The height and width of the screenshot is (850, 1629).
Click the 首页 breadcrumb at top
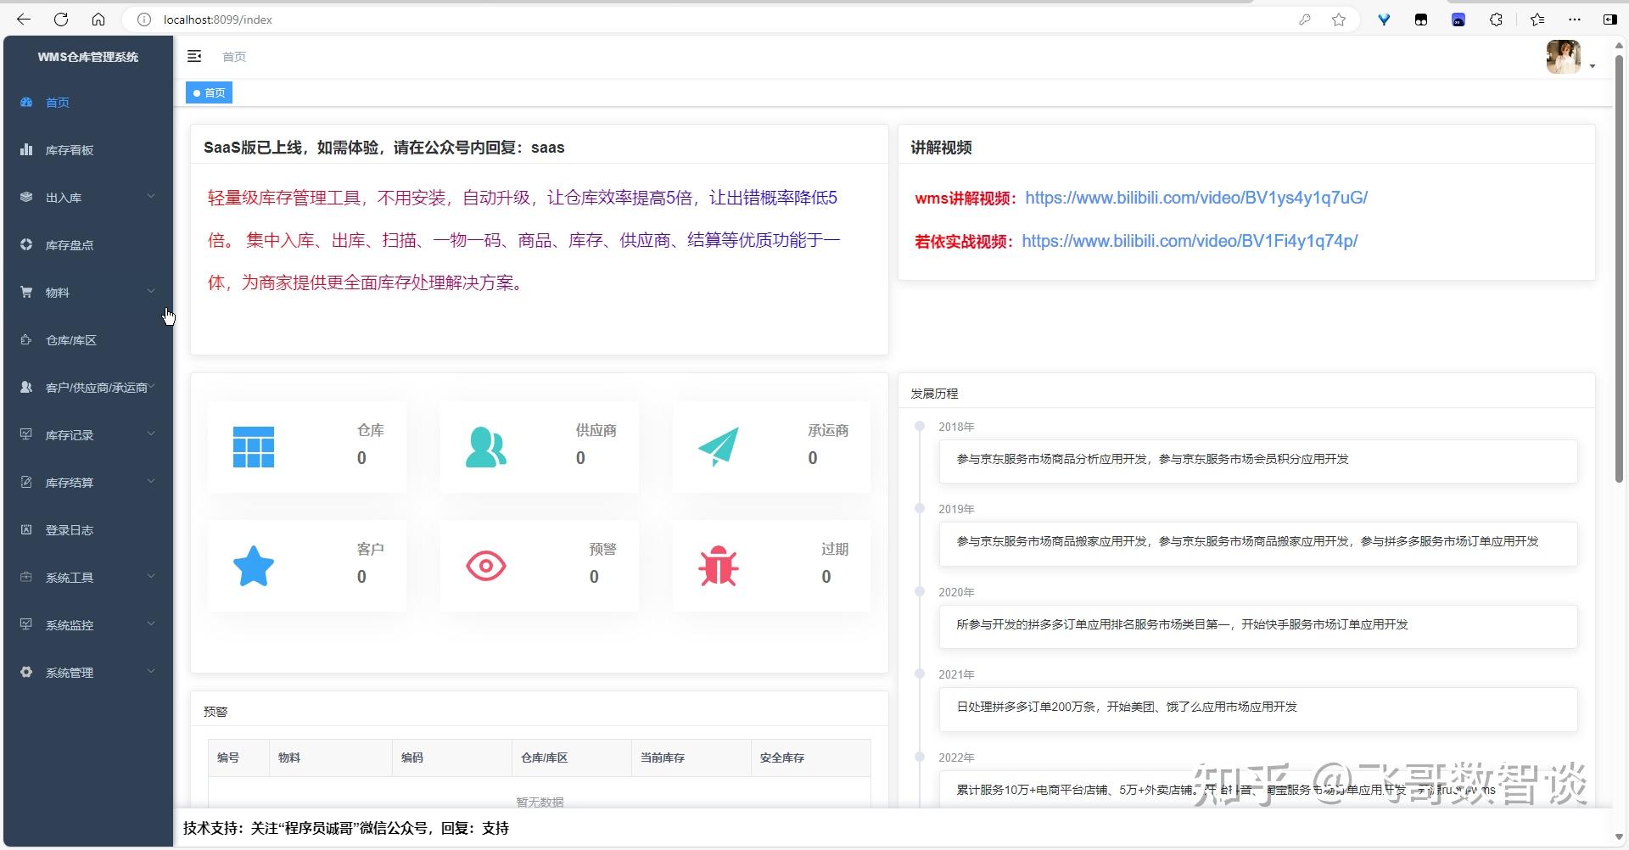click(x=234, y=57)
